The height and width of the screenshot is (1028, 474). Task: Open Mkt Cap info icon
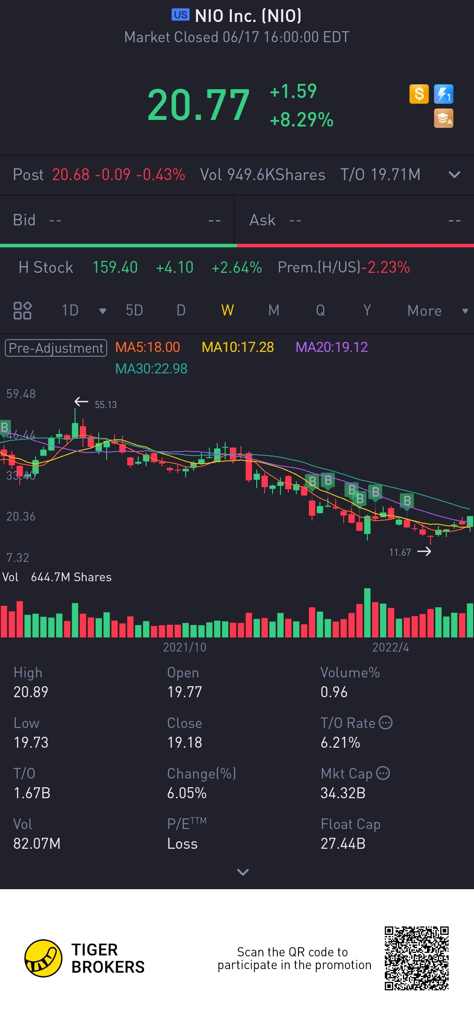click(x=383, y=773)
